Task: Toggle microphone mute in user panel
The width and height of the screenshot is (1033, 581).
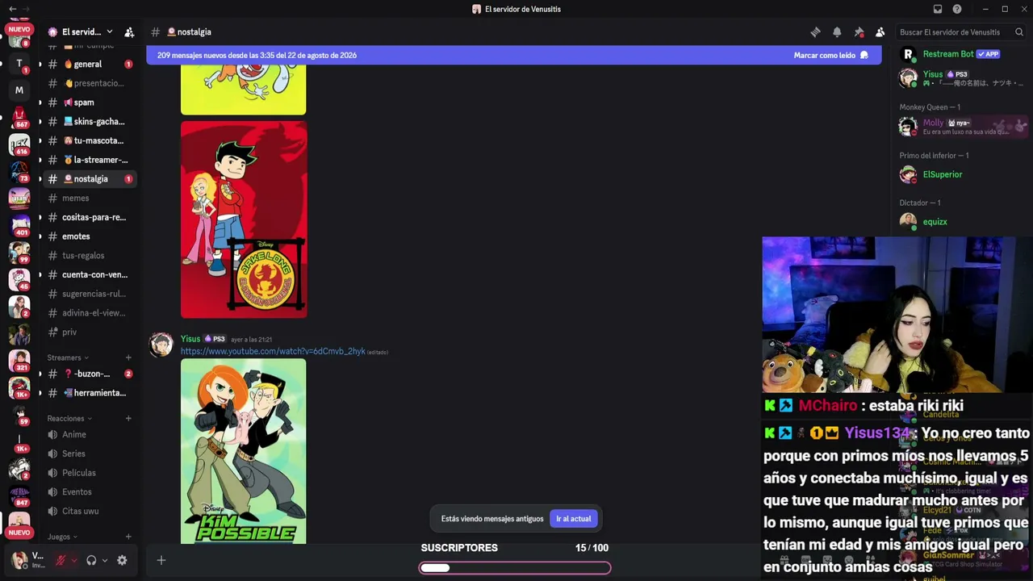Action: click(x=61, y=560)
